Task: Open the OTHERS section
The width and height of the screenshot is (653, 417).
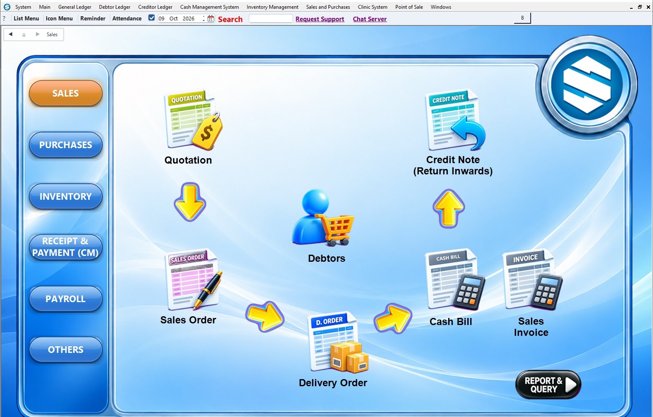Action: 66,350
